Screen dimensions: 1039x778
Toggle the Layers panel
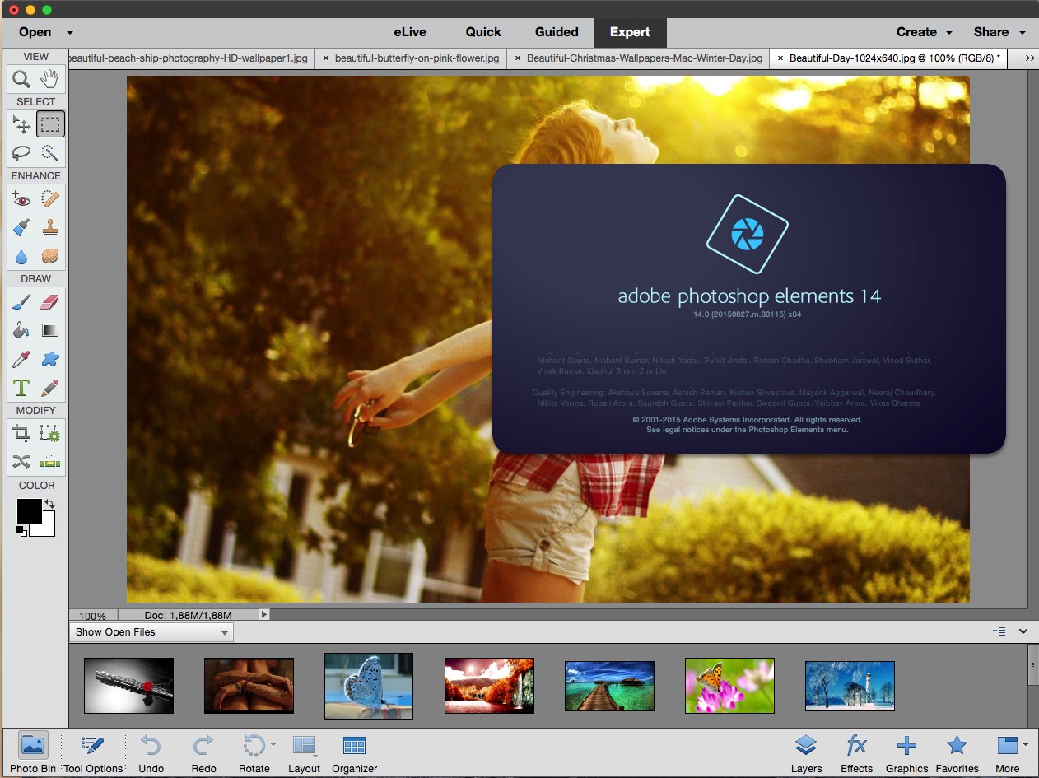point(806,753)
